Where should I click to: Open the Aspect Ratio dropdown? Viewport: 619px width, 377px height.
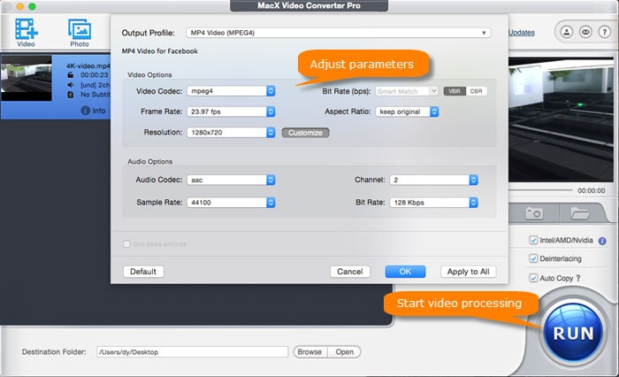407,112
